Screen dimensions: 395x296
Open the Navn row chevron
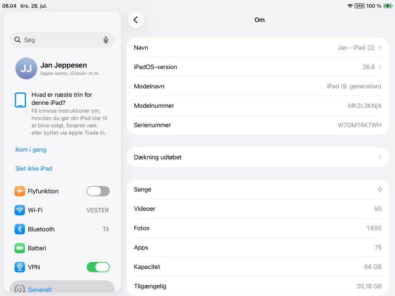(380, 48)
